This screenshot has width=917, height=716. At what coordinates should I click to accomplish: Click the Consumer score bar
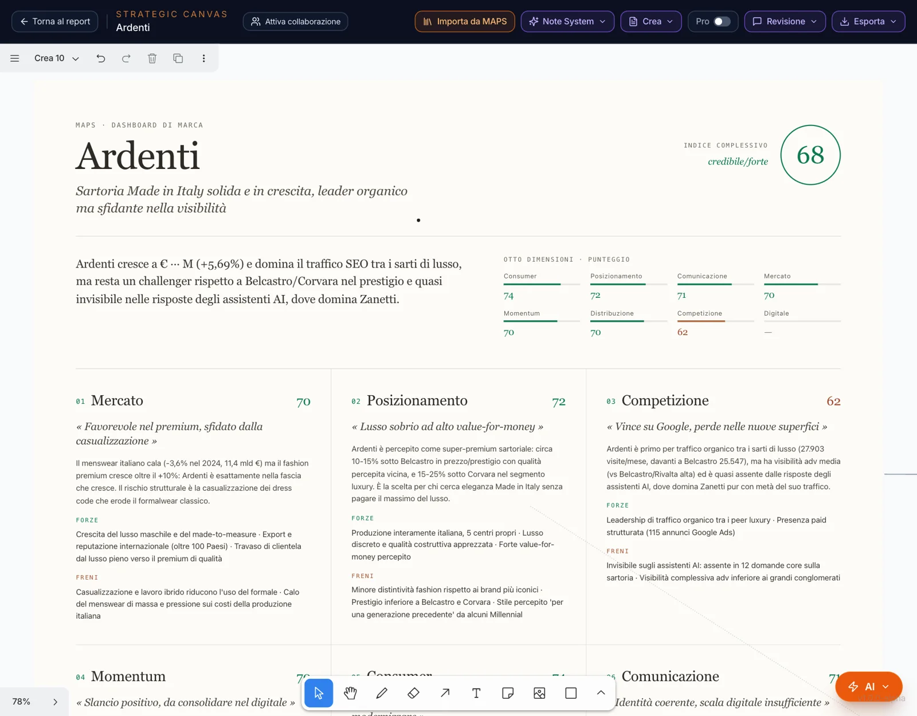(542, 284)
